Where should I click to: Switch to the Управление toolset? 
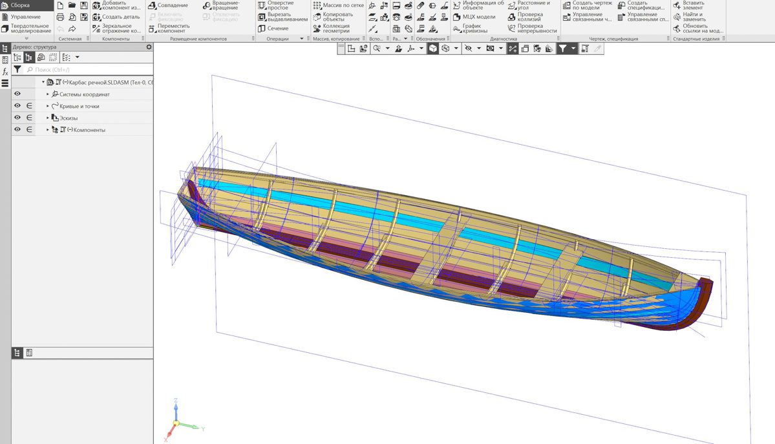pyautogui.click(x=25, y=17)
